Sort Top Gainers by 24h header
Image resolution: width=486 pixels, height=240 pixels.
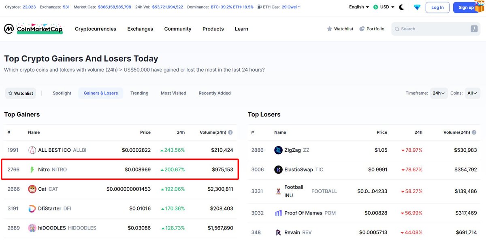[181, 132]
